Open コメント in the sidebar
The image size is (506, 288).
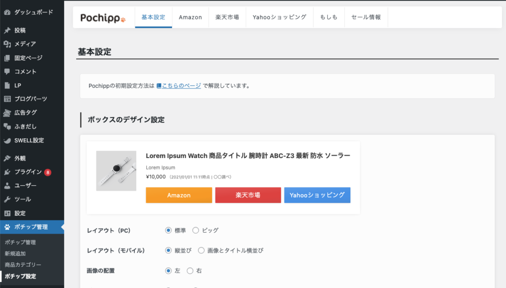click(x=25, y=72)
